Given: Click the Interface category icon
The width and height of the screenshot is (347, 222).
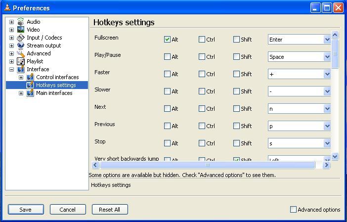Looking at the screenshot, I should coord(21,69).
